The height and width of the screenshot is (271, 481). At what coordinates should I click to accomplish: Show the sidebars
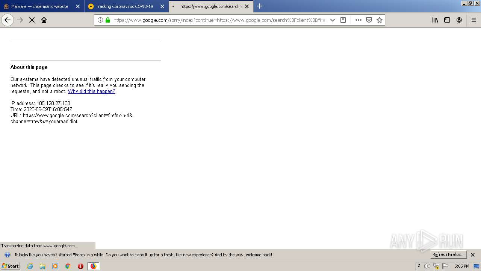click(447, 20)
